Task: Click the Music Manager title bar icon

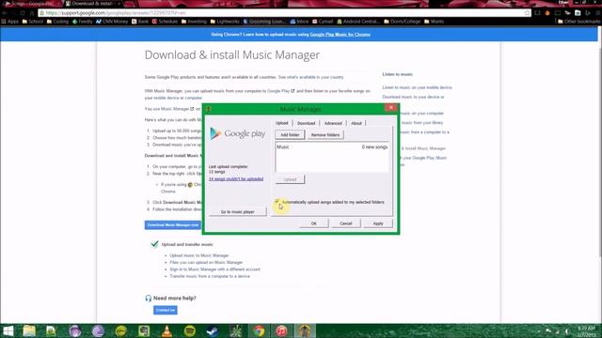Action: click(x=209, y=109)
